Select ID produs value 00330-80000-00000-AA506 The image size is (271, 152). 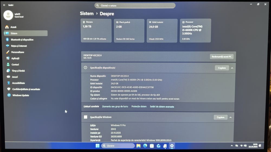124,91
